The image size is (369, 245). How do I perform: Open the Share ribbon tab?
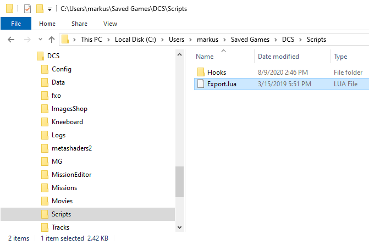tap(79, 24)
